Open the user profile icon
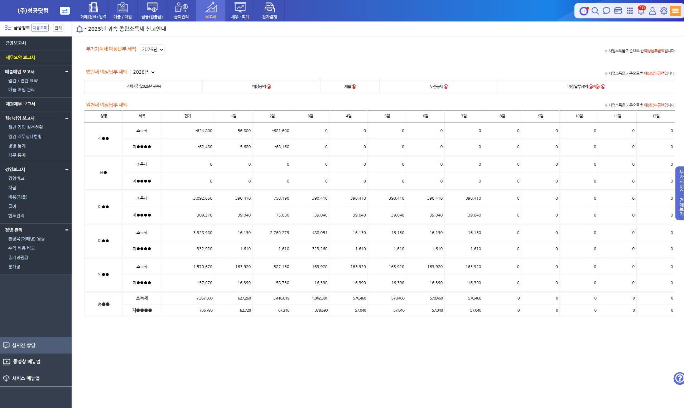Screen dimensions: 684x408 pyautogui.click(x=652, y=11)
